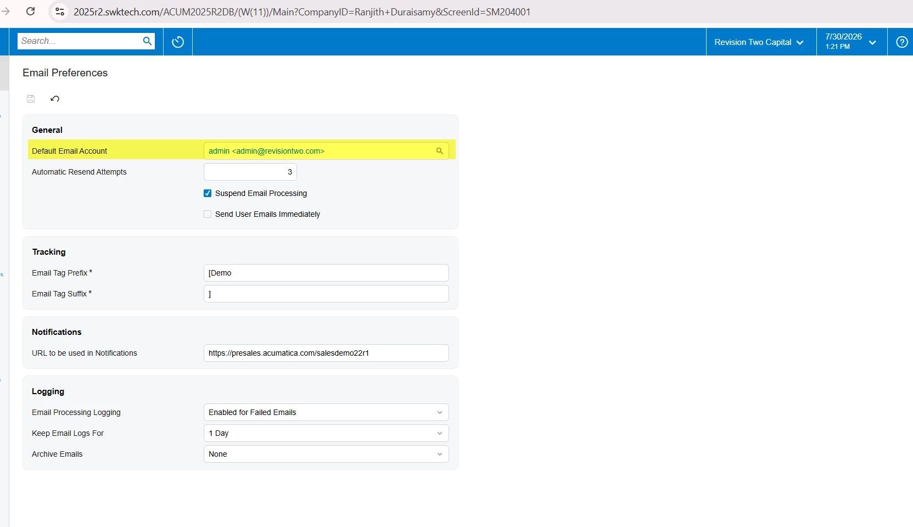The height and width of the screenshot is (527, 913).
Task: Click the Automatic Resend Attempts label
Action: point(79,172)
